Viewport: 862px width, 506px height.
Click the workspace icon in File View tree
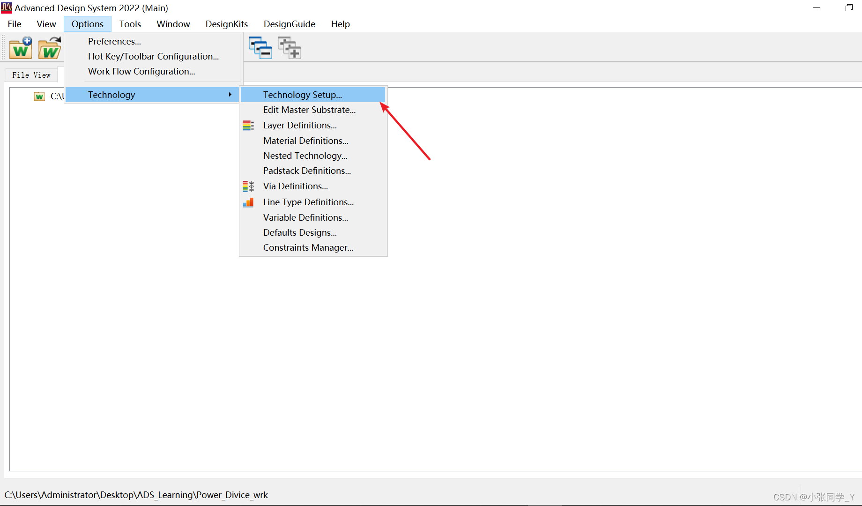click(39, 96)
